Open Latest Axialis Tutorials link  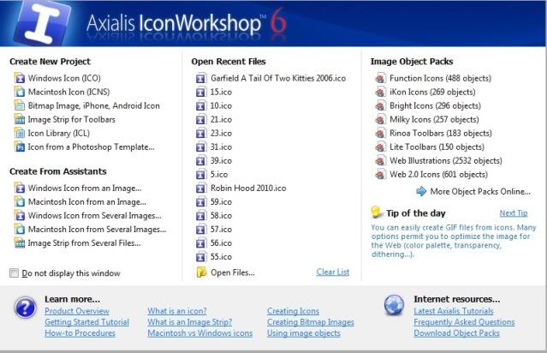(x=454, y=311)
